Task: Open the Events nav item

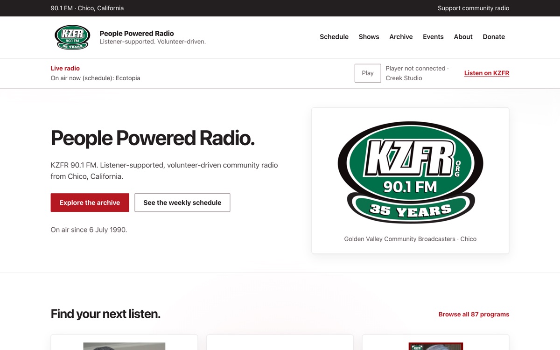Action: pos(433,37)
